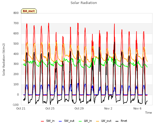Click the 600 y-axis tick label
Viewport: 168px width, 126px height.
16,34
